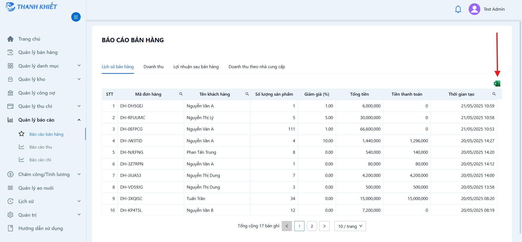Search by Tên khách hàng column icon

[247, 94]
